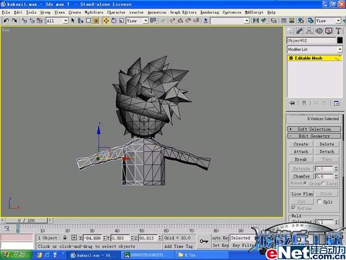Activate the Unlink Selection tool
Screen dimensions: 346x260
click(32, 20)
